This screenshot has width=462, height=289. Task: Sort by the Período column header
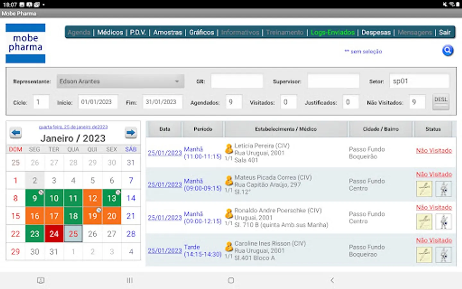pyautogui.click(x=203, y=129)
